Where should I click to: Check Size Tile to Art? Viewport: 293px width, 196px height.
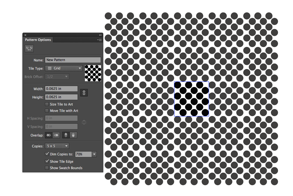pos(46,104)
